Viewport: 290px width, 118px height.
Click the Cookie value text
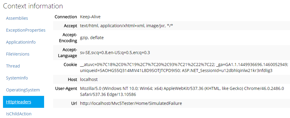tap(184, 68)
